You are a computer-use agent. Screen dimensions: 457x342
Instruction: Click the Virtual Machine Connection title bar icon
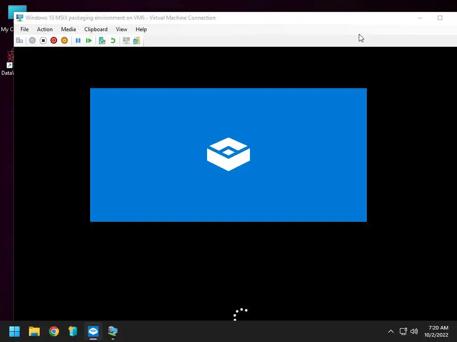tap(20, 18)
